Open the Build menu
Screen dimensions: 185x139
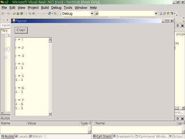(45, 8)
